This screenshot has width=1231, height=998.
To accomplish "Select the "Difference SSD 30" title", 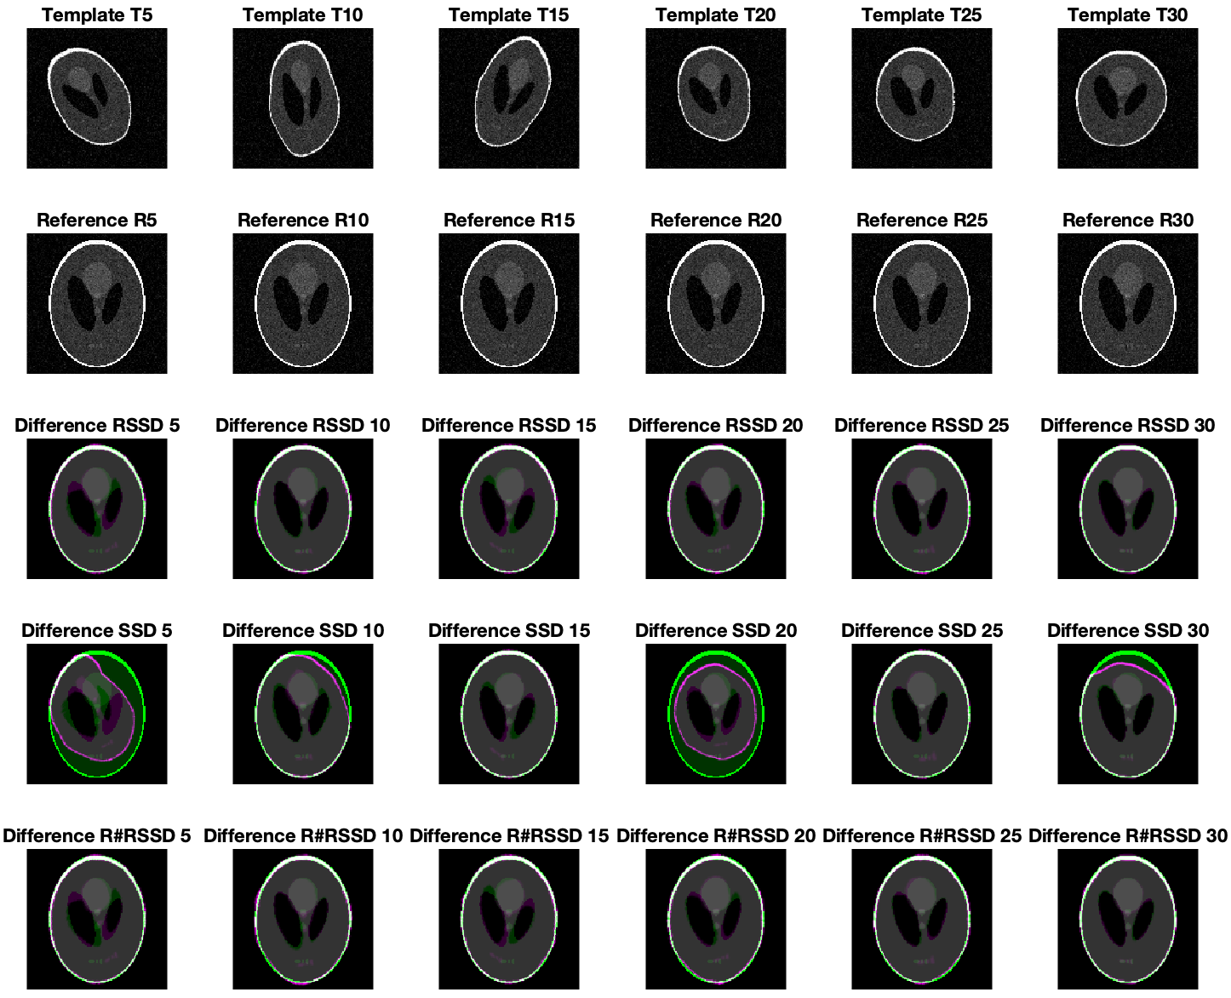I will [1128, 631].
